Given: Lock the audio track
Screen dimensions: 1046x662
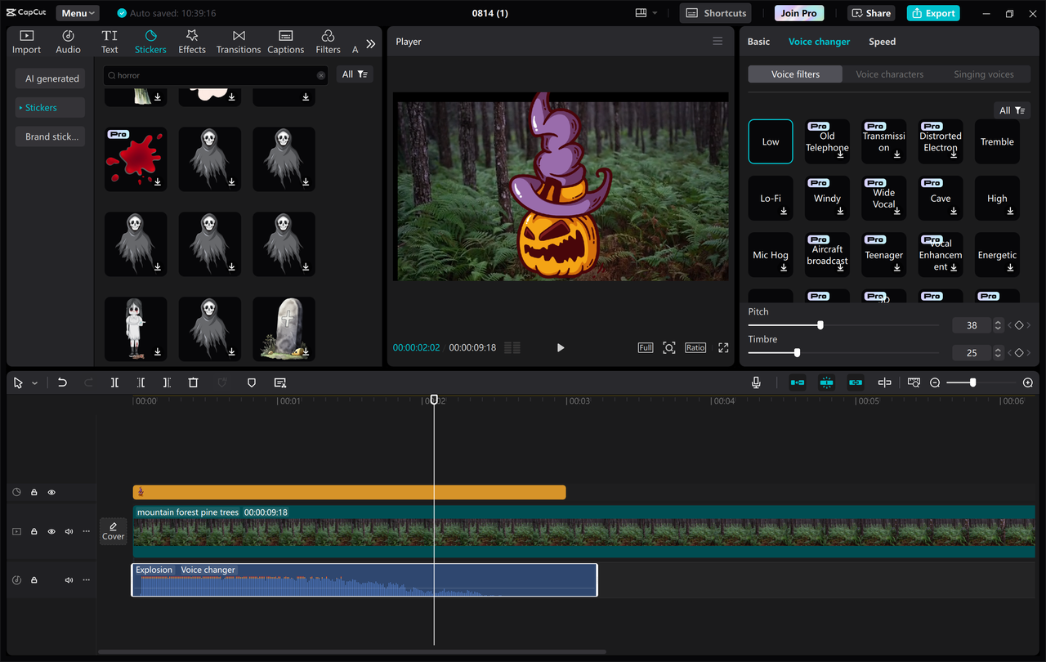Looking at the screenshot, I should tap(34, 579).
